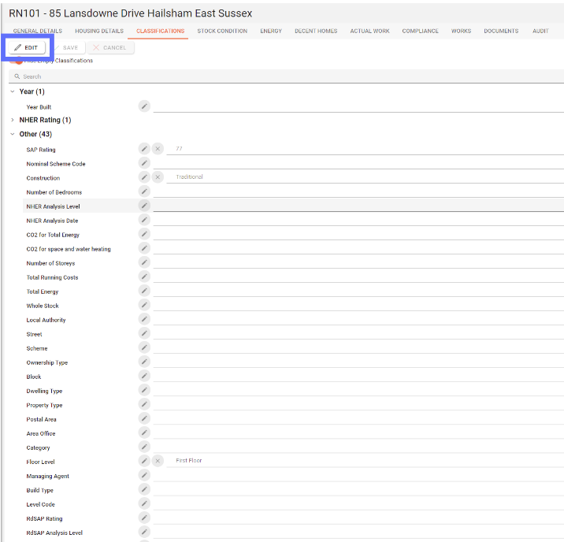Remove the First Floor value using X icon
This screenshot has width=564, height=542.
(x=158, y=461)
